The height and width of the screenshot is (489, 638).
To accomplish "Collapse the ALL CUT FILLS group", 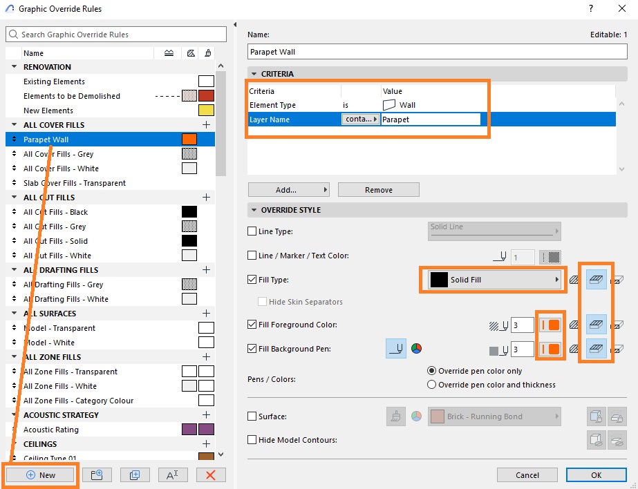I will pyautogui.click(x=15, y=197).
